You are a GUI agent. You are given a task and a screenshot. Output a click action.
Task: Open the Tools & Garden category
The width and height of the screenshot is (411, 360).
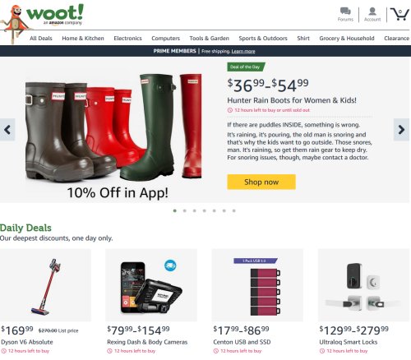point(210,39)
